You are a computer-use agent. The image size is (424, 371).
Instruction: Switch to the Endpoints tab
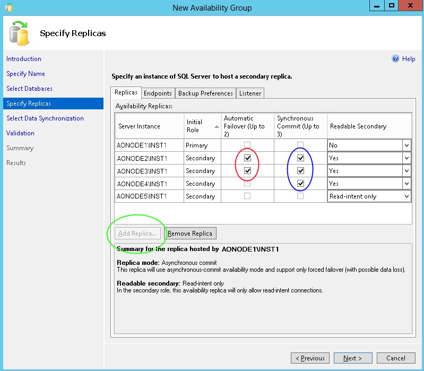[x=158, y=93]
